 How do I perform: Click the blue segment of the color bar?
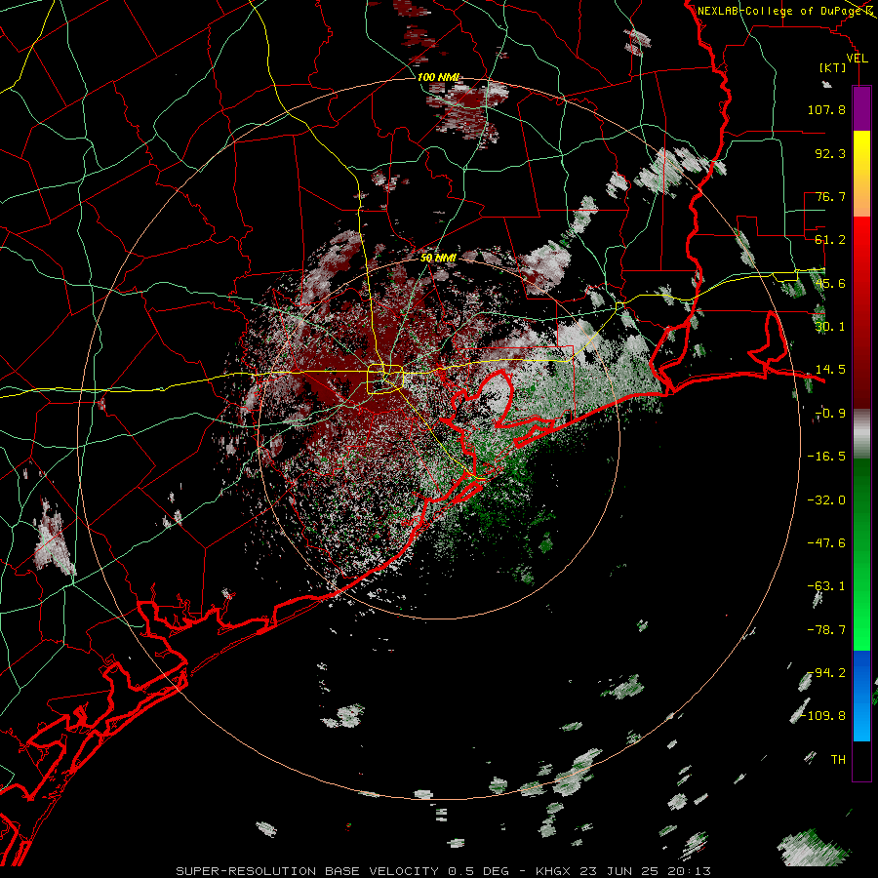(861, 696)
